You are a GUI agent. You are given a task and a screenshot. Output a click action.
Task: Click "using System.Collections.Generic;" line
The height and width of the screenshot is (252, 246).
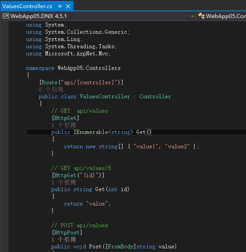[x=77, y=32]
